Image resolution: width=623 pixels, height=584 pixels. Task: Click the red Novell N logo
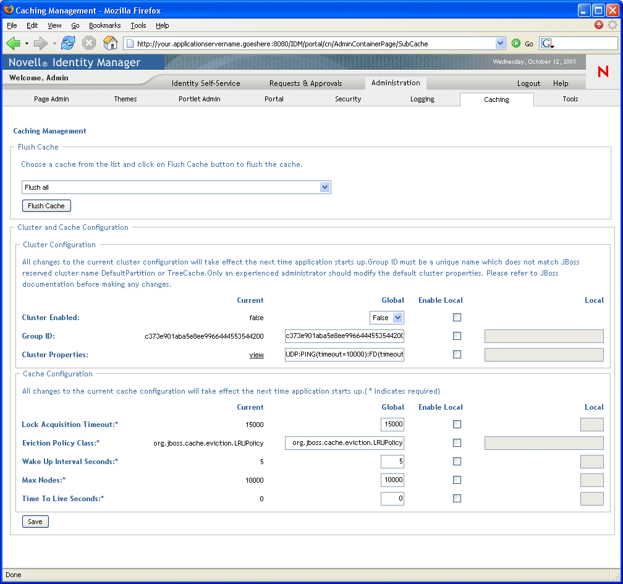602,71
